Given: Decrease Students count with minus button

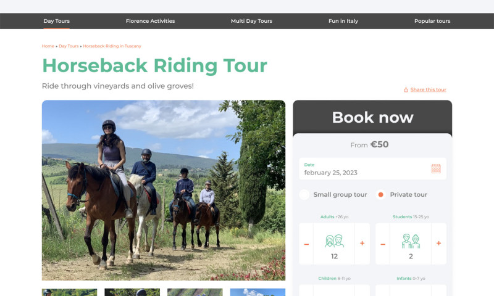Looking at the screenshot, I should (x=383, y=244).
